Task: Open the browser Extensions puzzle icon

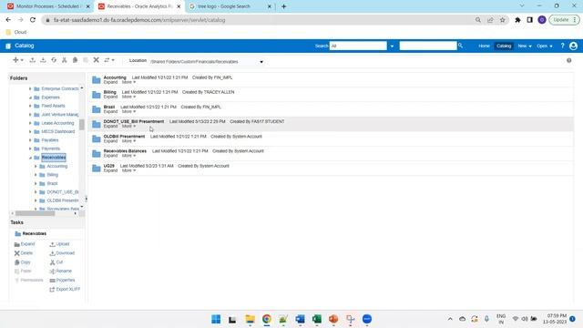Action: pyautogui.click(x=517, y=20)
